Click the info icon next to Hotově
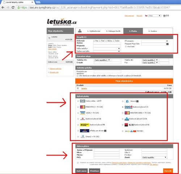This screenshot has width=181, height=174. (137, 101)
